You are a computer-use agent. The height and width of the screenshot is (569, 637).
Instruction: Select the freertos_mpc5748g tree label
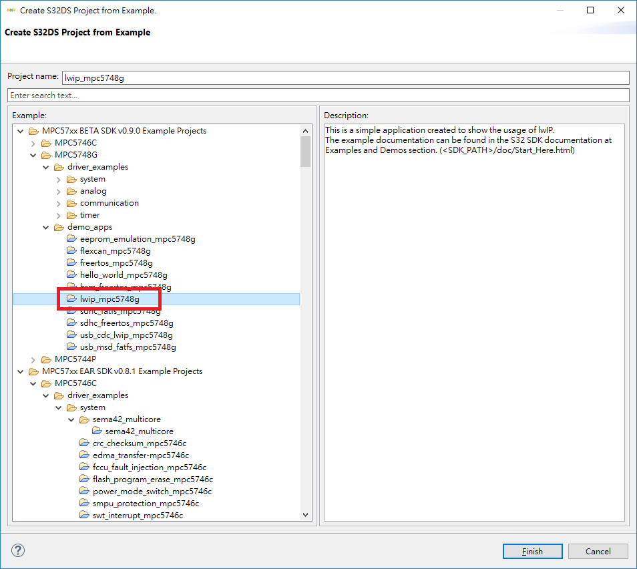click(116, 263)
